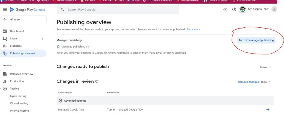Go back to All apps

point(15,19)
